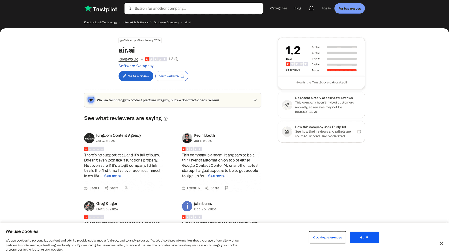
Task: Filter by 4-star reviews row
Action: pos(334,53)
